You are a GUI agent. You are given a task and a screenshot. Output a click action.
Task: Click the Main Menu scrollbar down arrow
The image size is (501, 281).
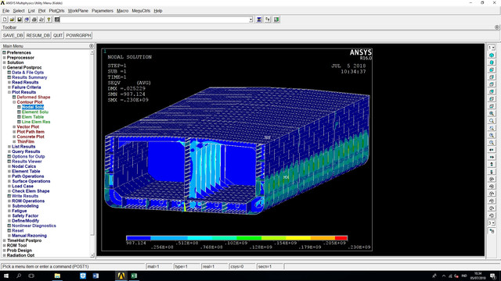(x=92, y=255)
